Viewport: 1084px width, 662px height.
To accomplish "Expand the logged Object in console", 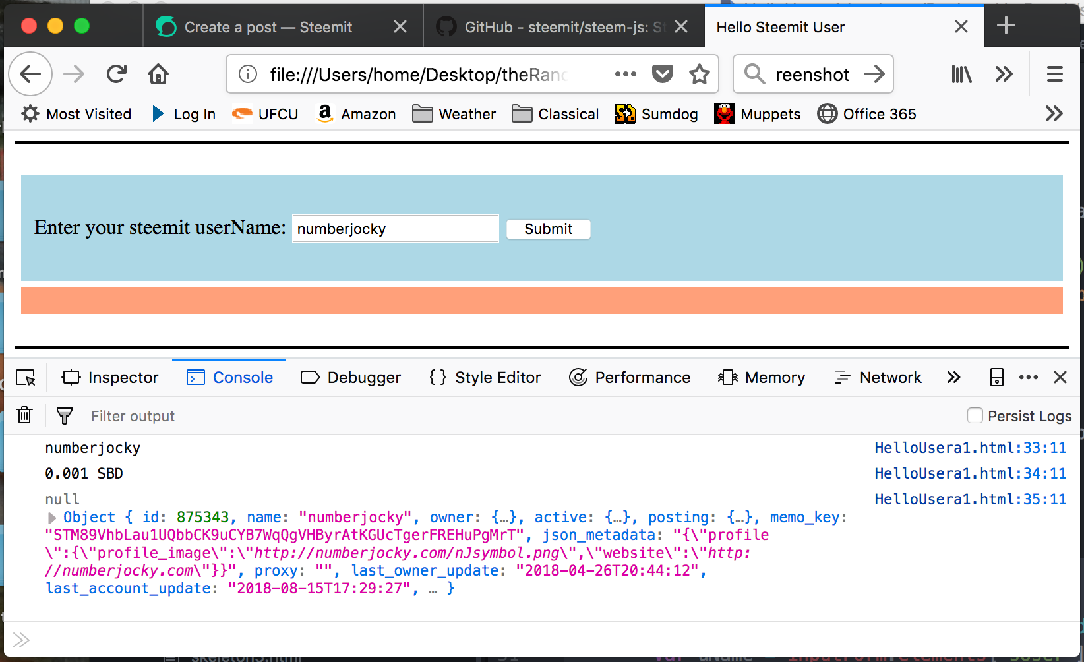I will click(52, 518).
